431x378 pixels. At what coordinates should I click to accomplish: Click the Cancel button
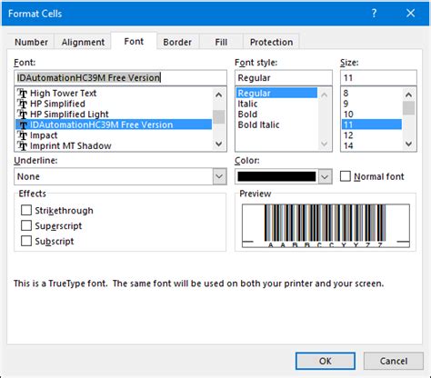pyautogui.click(x=394, y=361)
